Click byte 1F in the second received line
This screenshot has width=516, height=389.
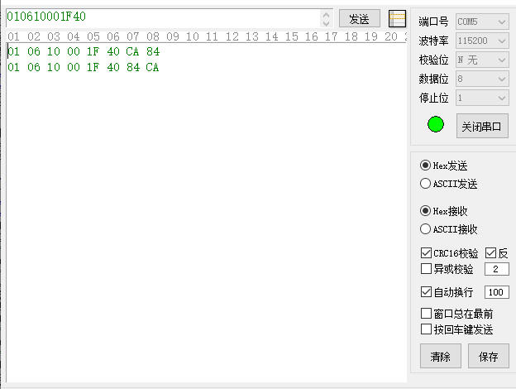tap(93, 67)
